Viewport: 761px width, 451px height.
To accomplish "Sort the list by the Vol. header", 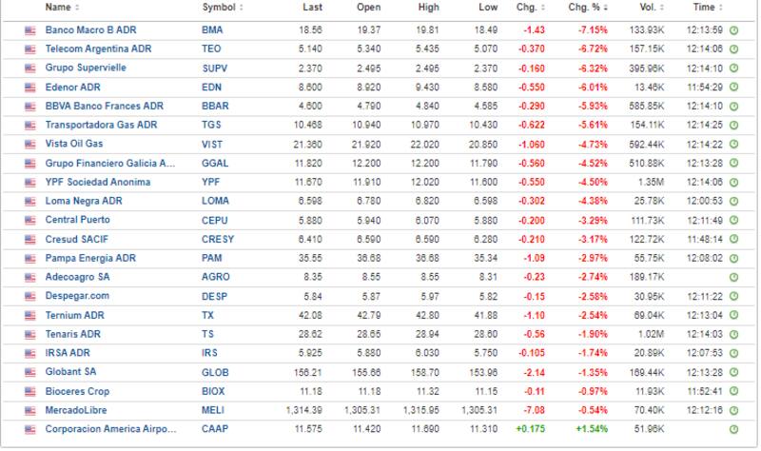I will (649, 8).
